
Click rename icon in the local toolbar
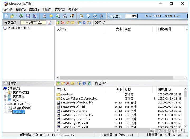[73, 83]
